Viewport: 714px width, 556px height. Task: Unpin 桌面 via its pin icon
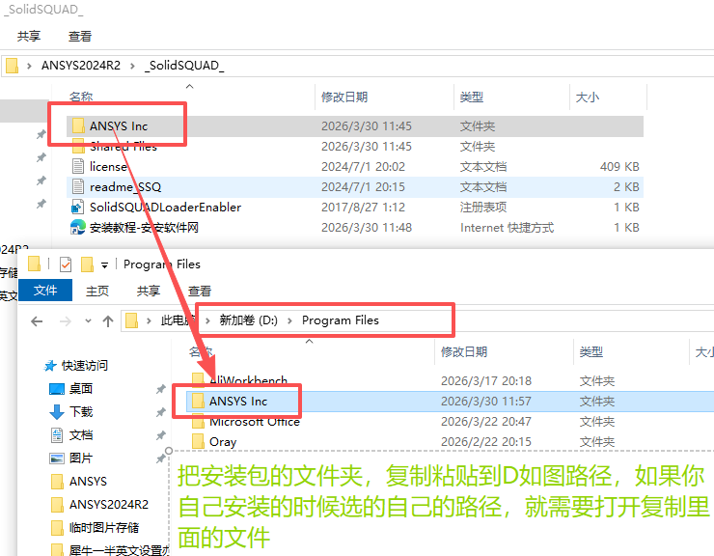click(161, 389)
